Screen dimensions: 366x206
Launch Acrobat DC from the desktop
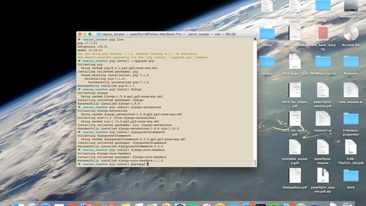(x=351, y=33)
